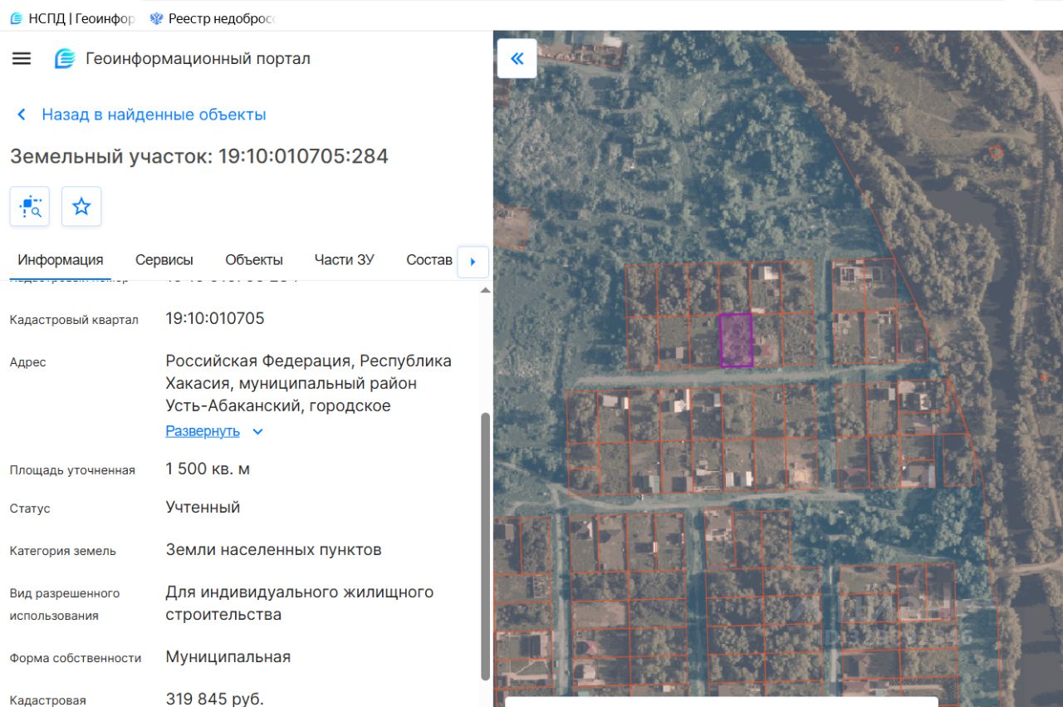1063x707 pixels.
Task: Switch to the Сервисы tab
Action: coord(164,260)
